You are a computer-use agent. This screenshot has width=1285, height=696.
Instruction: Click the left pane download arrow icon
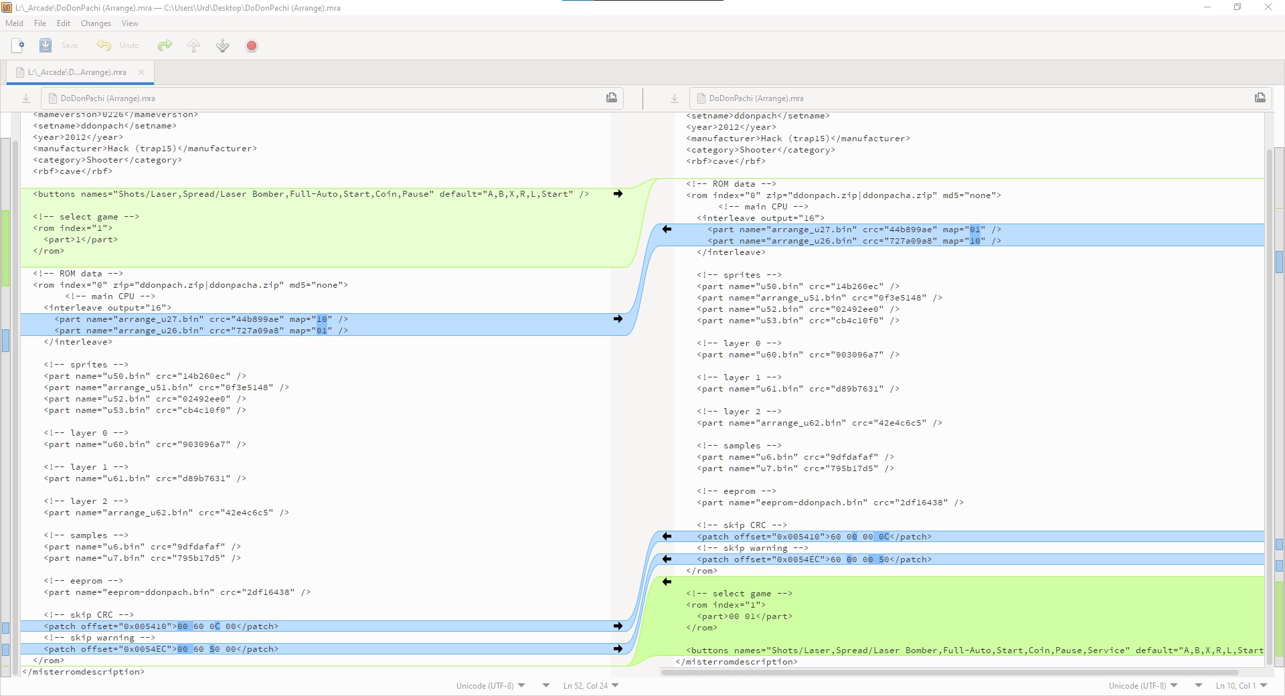click(x=26, y=98)
